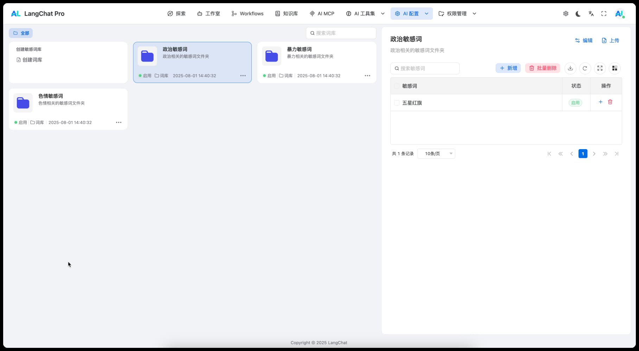Open settings gear in top bar

tap(565, 14)
